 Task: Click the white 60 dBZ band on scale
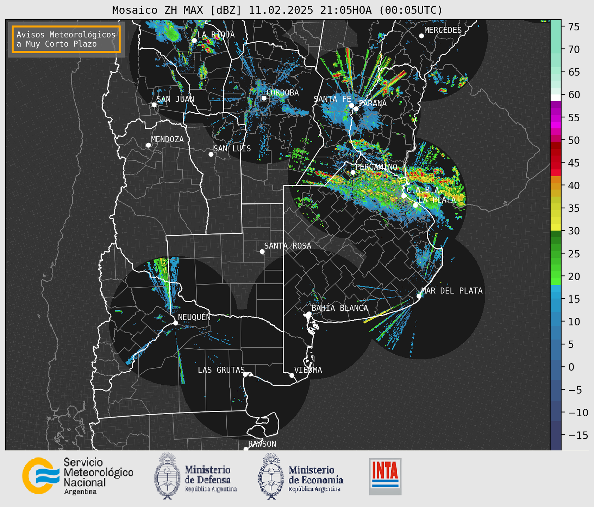pyautogui.click(x=555, y=98)
